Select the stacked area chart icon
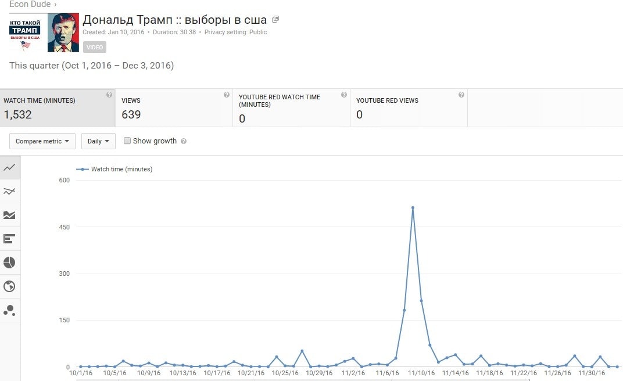 pos(9,215)
